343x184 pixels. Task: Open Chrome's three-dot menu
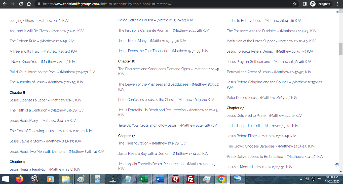pos(338,4)
